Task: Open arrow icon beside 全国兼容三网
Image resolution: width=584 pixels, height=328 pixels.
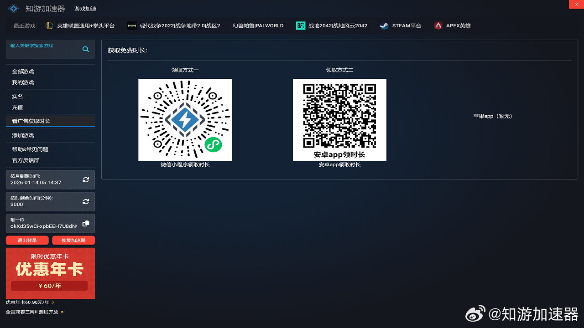Action: 62,312
